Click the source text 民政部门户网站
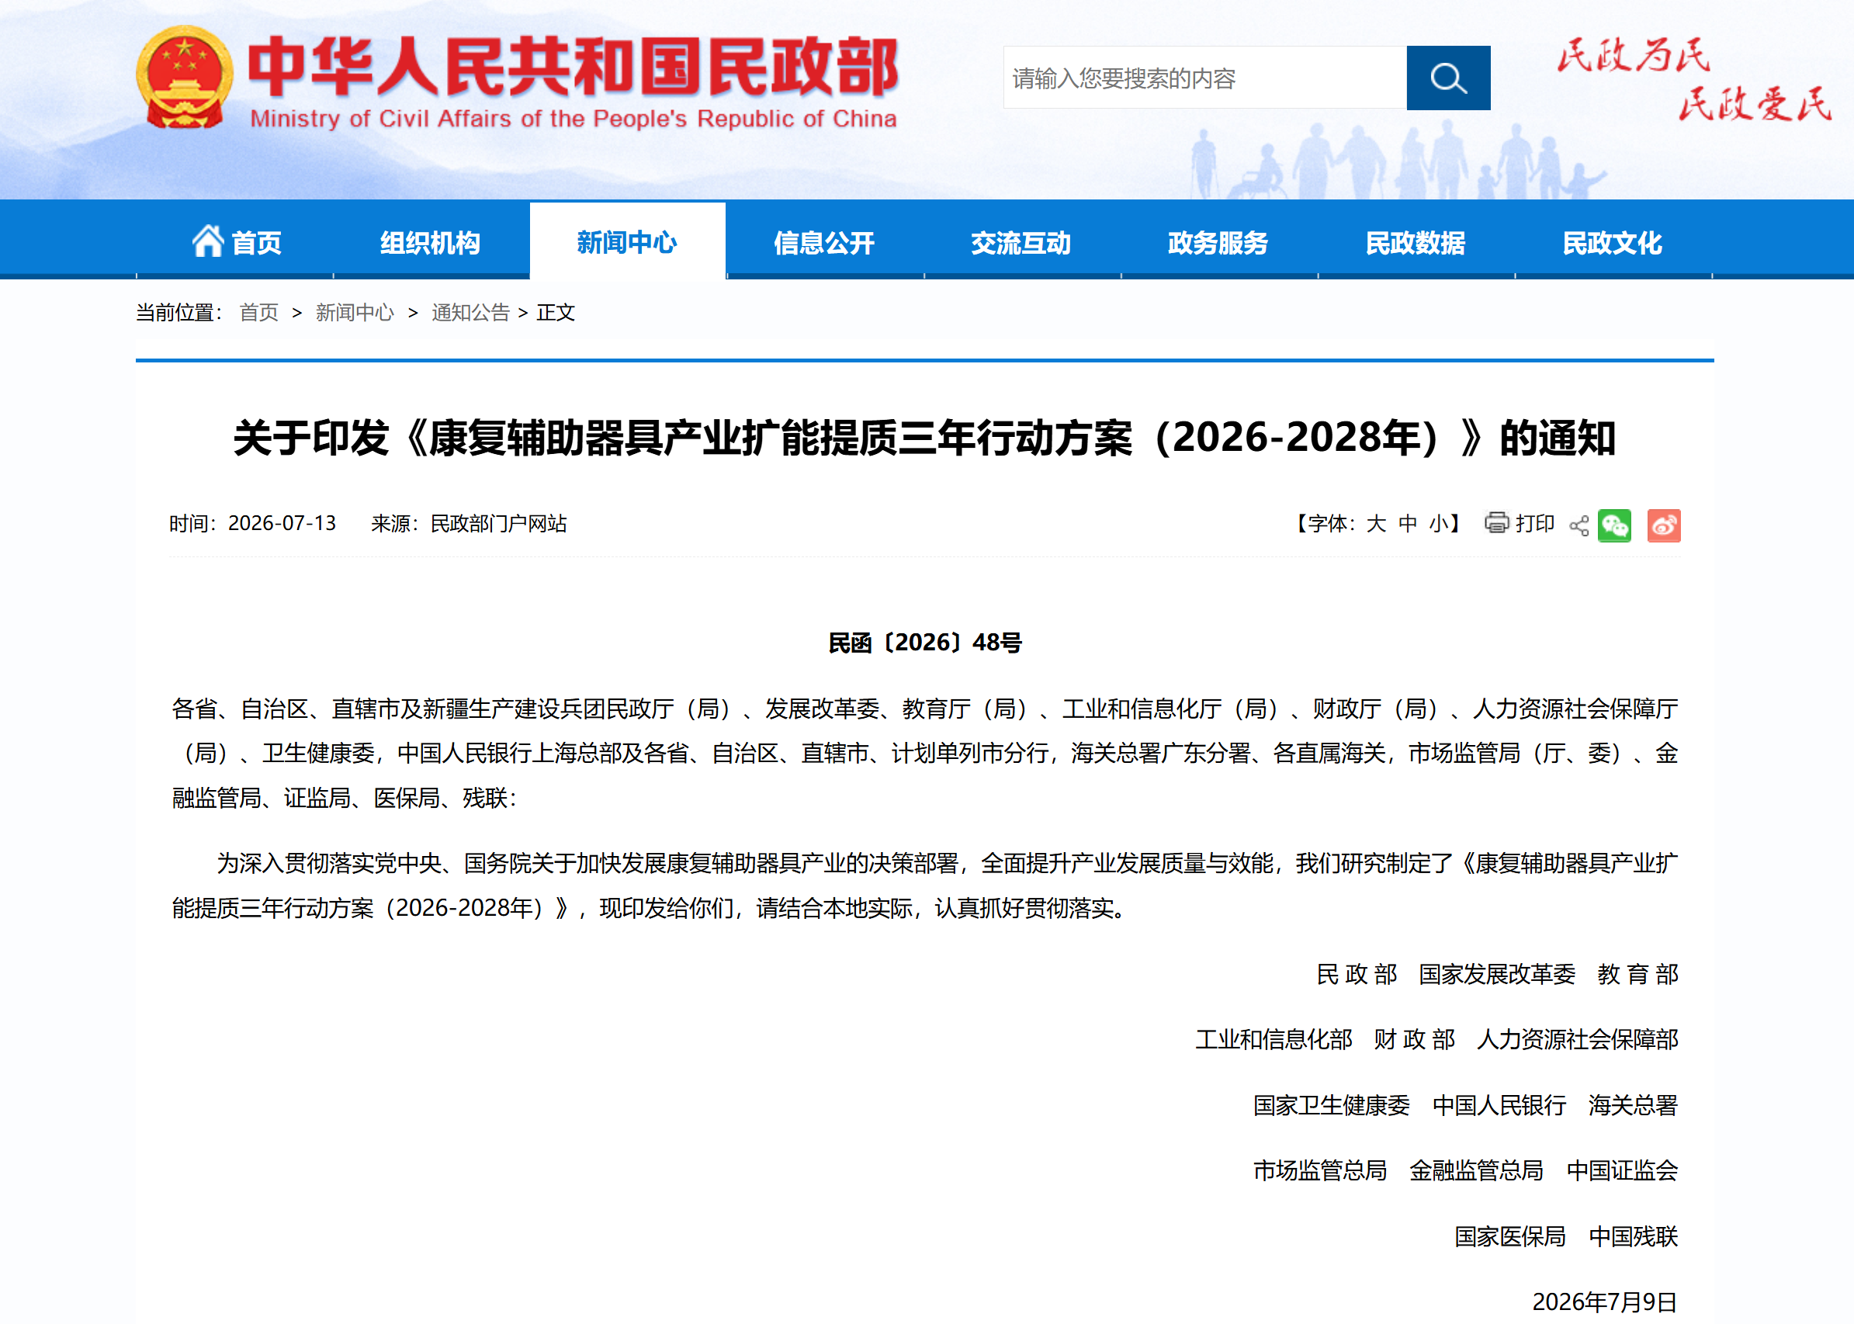 [498, 523]
